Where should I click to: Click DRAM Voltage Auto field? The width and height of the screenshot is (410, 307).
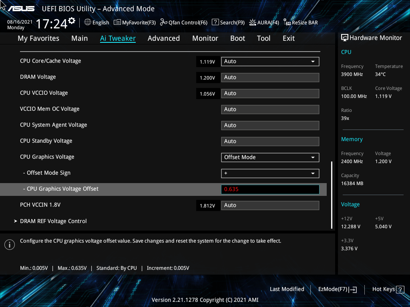click(x=270, y=78)
